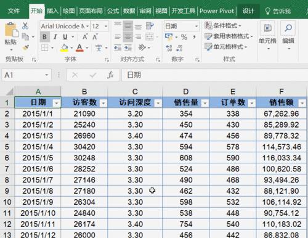
Task: Click the Decrease Indent icon
Action: pyautogui.click(x=118, y=47)
